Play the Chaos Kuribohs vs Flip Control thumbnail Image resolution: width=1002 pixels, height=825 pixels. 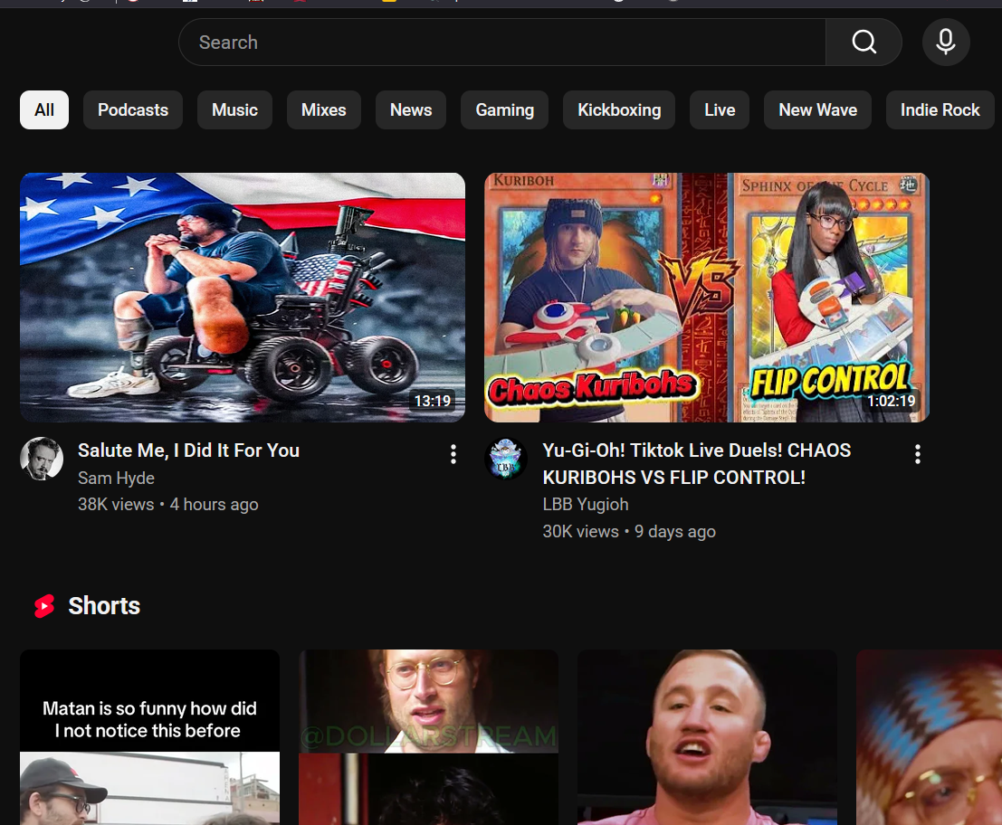click(x=707, y=298)
